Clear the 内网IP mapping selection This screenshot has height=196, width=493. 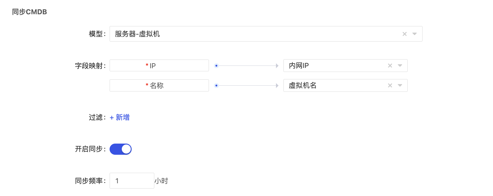click(390, 66)
